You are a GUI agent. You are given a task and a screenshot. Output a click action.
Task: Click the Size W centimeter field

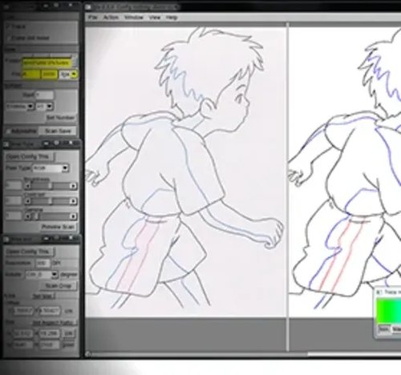(22, 333)
